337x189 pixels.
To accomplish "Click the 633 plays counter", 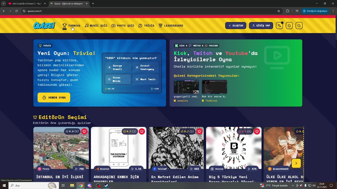I will (194, 169).
